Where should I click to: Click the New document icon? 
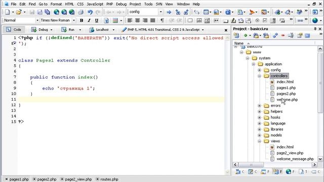7,12
